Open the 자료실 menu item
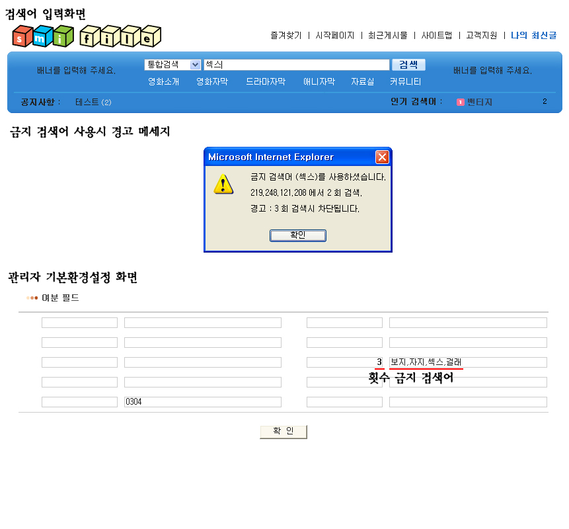 362,82
